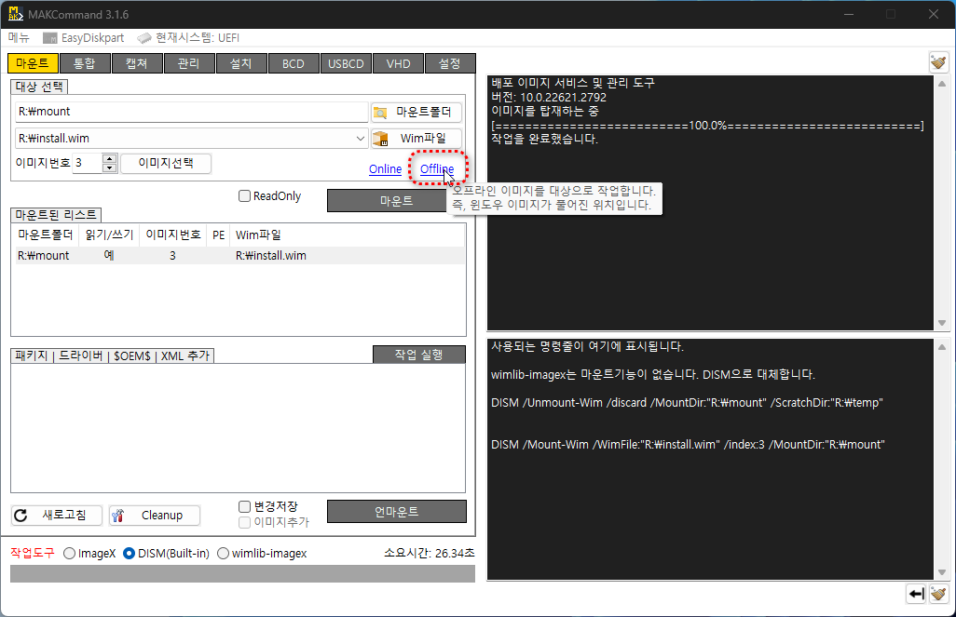Screen dimensions: 956x617
Task: Switch to the 통합 tab
Action: click(x=84, y=63)
